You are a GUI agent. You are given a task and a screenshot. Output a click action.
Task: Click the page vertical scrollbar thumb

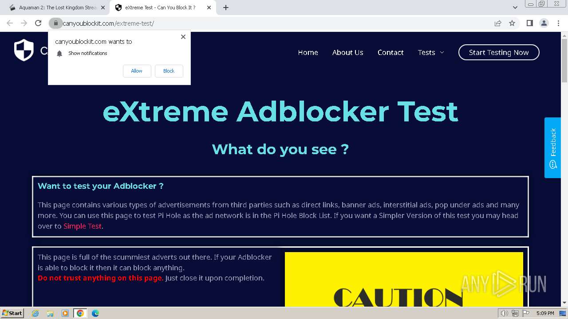click(x=564, y=60)
